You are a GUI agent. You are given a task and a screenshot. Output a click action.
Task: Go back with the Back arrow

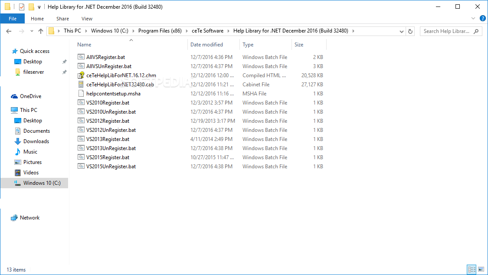coord(9,31)
